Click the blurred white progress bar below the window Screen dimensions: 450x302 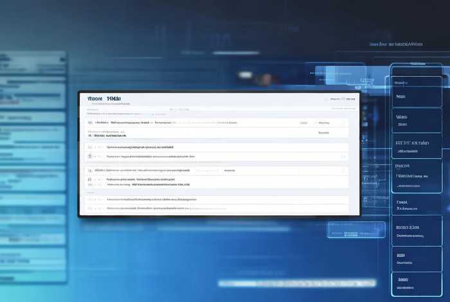297,283
